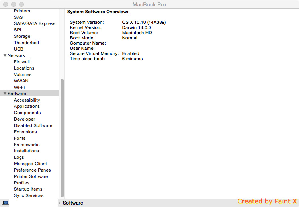
Task: Open Wi-Fi under Network
Action: pyautogui.click(x=19, y=87)
